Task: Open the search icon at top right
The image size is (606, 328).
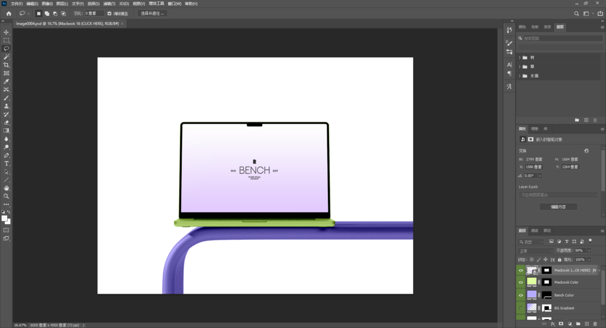Action: pyautogui.click(x=576, y=14)
